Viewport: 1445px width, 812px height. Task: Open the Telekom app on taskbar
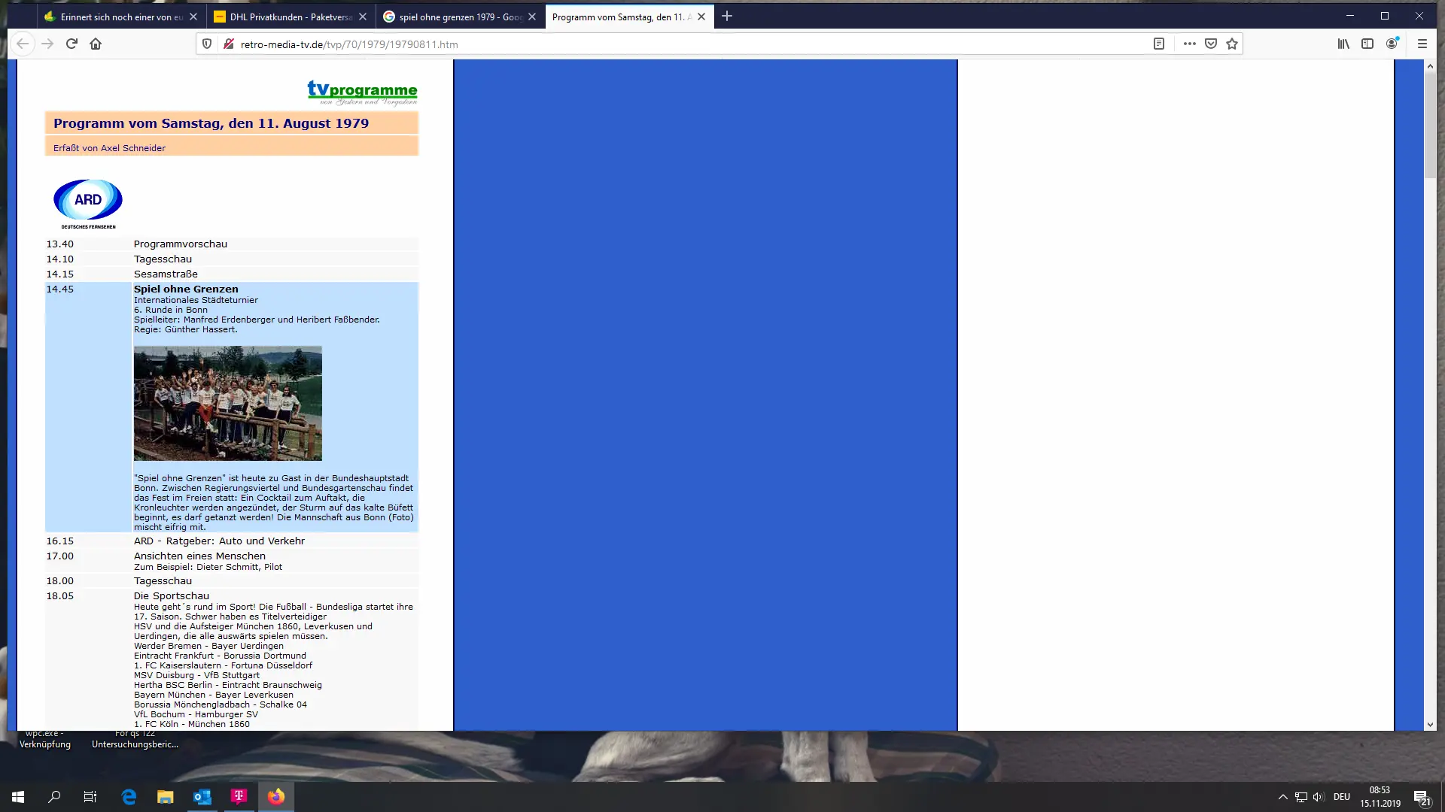[x=239, y=797]
